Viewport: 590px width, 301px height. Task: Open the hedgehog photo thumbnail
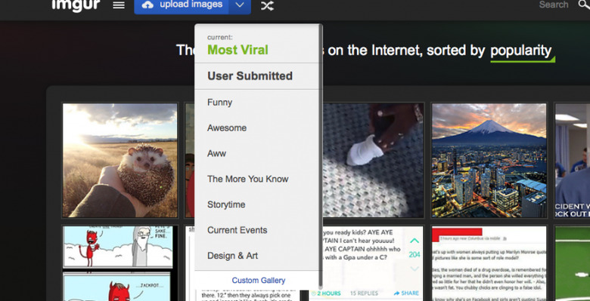pyautogui.click(x=120, y=161)
